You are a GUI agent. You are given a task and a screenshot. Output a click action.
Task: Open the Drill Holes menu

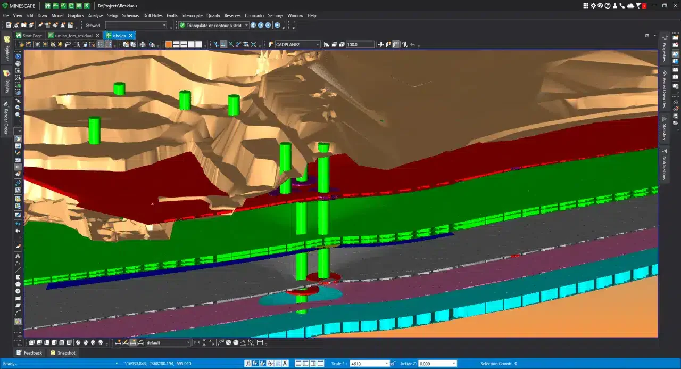coord(153,15)
